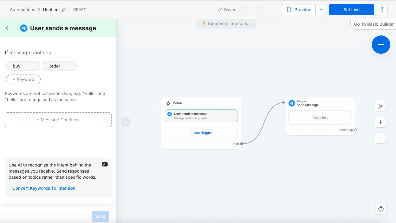Screen dimensions: 396x223
Task: Click Convert Keywords To Intention link
Action: [x=44, y=188]
